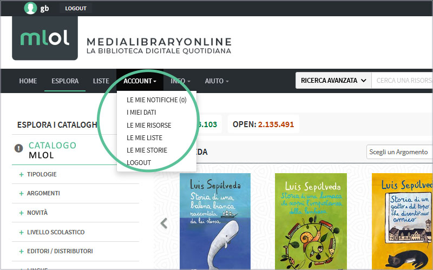The image size is (433, 270).
Task: Open the Storia di una balena bianca cover
Action: coord(215,221)
